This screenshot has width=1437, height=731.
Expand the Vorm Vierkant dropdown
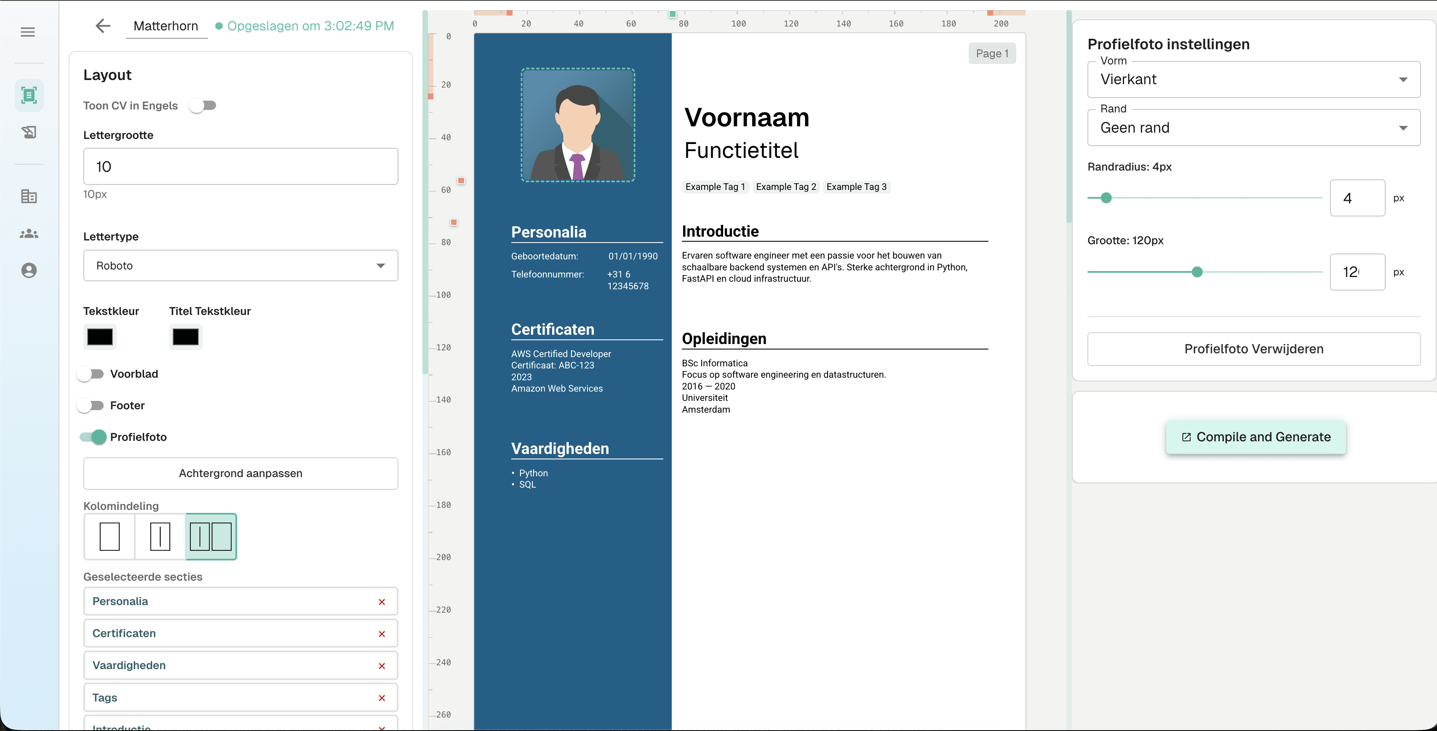[1253, 80]
